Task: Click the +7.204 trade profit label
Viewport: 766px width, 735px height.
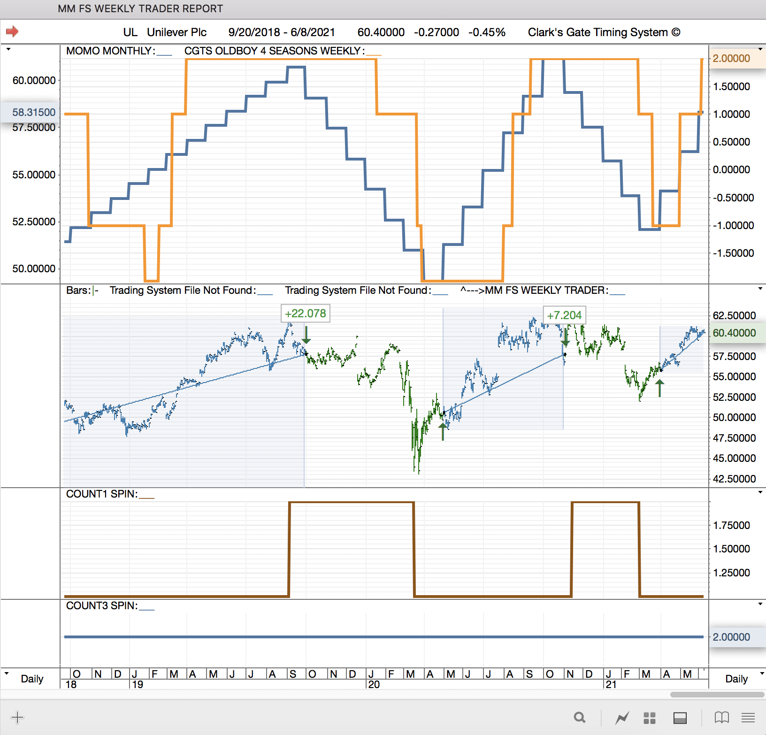Action: tap(564, 315)
